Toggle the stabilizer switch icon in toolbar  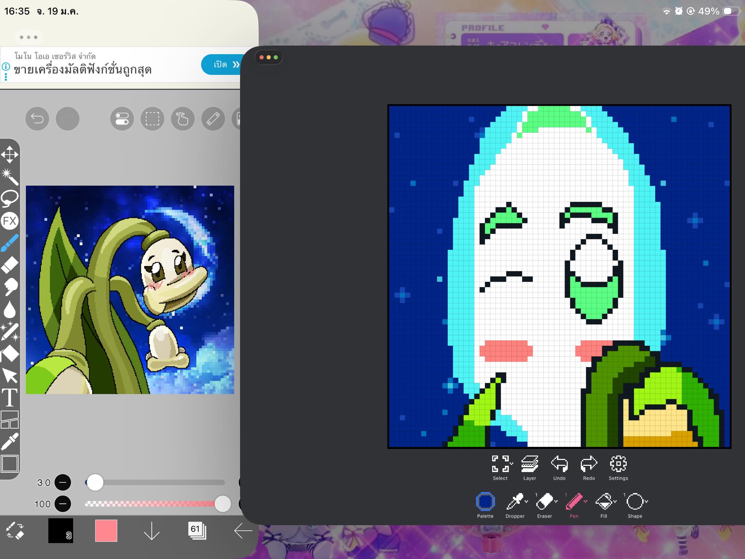coord(122,119)
